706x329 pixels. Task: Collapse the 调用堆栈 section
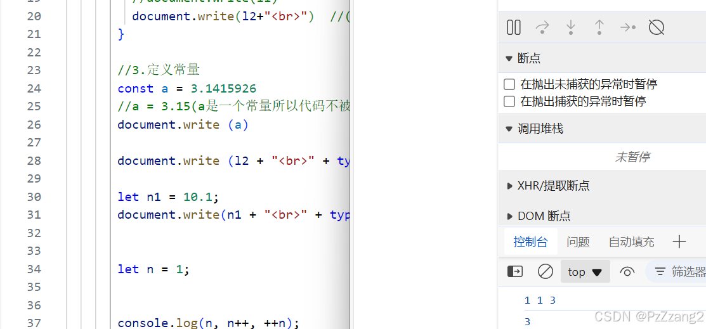[509, 129]
